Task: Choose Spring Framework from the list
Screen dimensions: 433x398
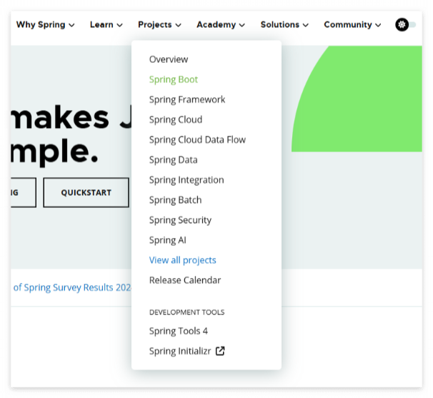Action: pos(187,100)
